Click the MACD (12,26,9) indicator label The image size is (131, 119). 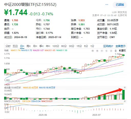[12, 101]
